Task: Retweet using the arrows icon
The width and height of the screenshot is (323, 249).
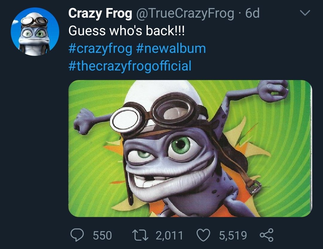Action: pyautogui.click(x=140, y=235)
